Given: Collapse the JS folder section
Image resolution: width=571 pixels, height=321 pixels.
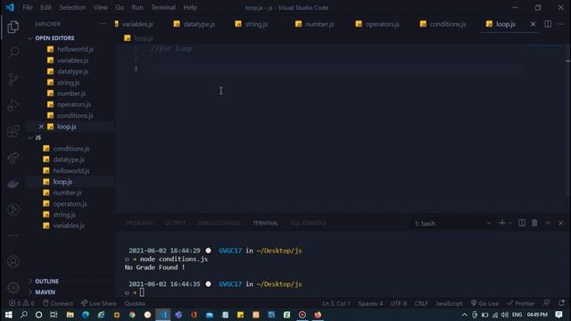Looking at the screenshot, I should click(35, 137).
